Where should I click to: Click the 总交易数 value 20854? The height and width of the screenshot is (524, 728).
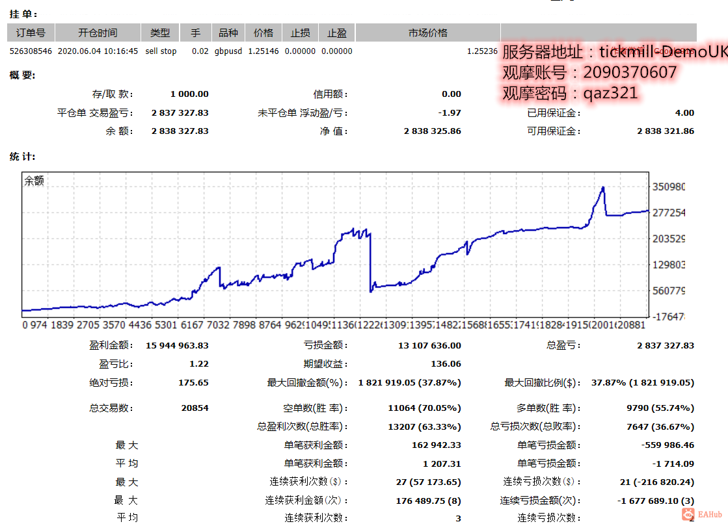click(195, 408)
